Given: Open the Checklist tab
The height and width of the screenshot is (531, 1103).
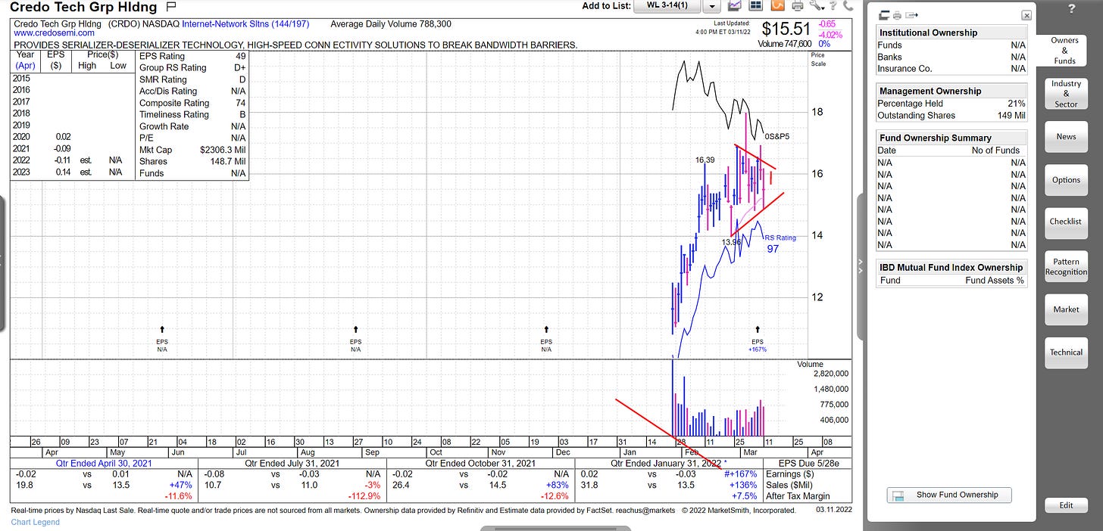Looking at the screenshot, I should [x=1066, y=222].
